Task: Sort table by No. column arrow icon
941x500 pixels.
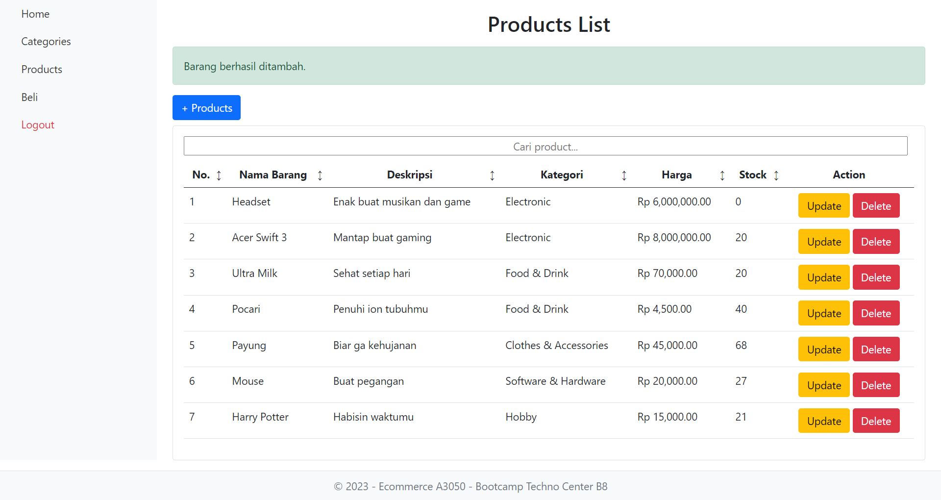Action: tap(219, 175)
